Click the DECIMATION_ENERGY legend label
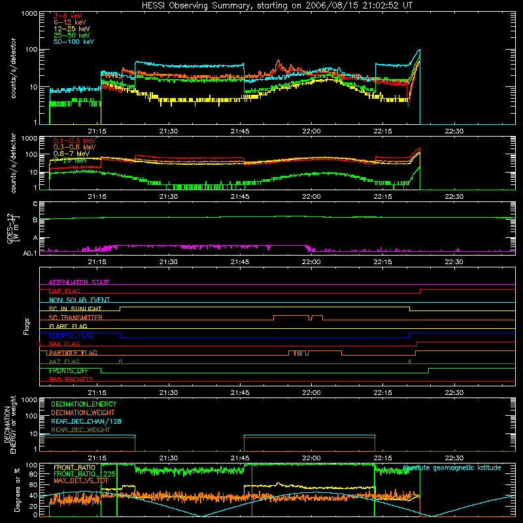 point(84,404)
